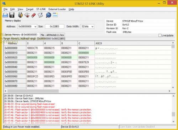178x130 pixels.
Task: Open the External Loader menu
Action: (57, 9)
